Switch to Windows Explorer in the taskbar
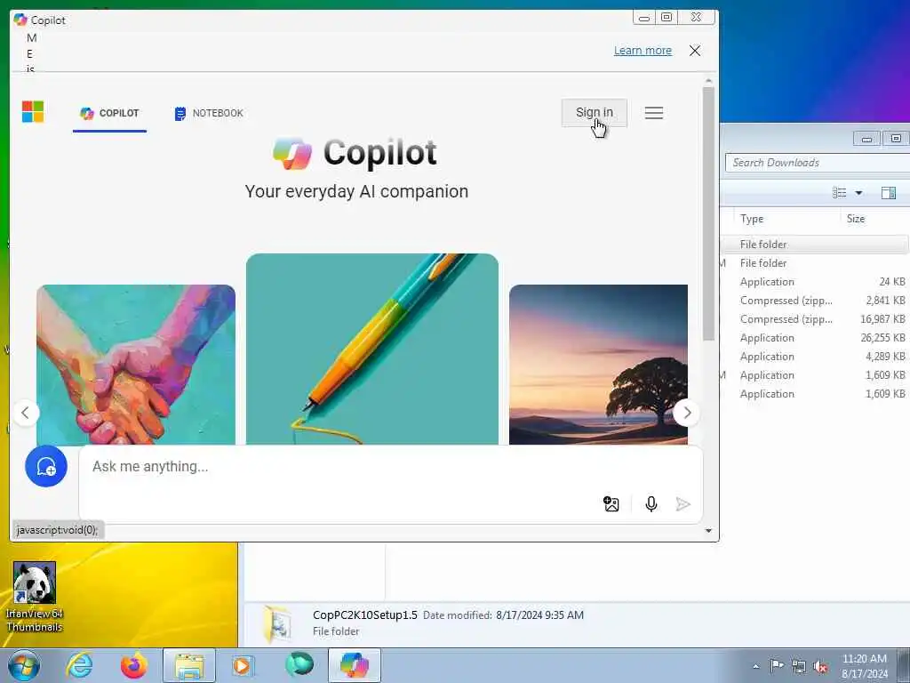The image size is (910, 683). 189,665
